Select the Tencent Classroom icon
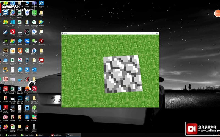 20,41
